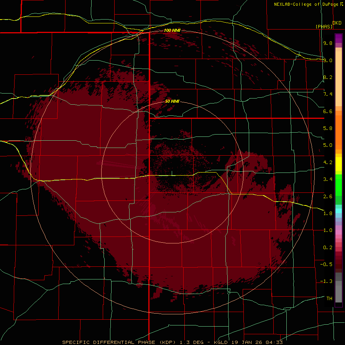Image resolution: width=345 pixels, height=345 pixels.
Task: Click the cyan segment of the color bar
Action: pyautogui.click(x=338, y=210)
